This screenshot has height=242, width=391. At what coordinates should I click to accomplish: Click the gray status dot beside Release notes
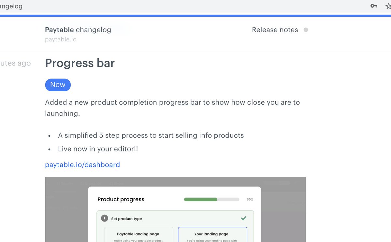pos(306,30)
